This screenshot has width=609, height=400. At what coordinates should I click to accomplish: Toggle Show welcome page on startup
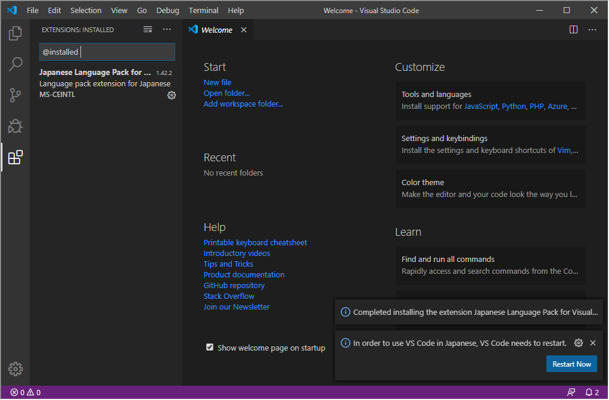210,347
